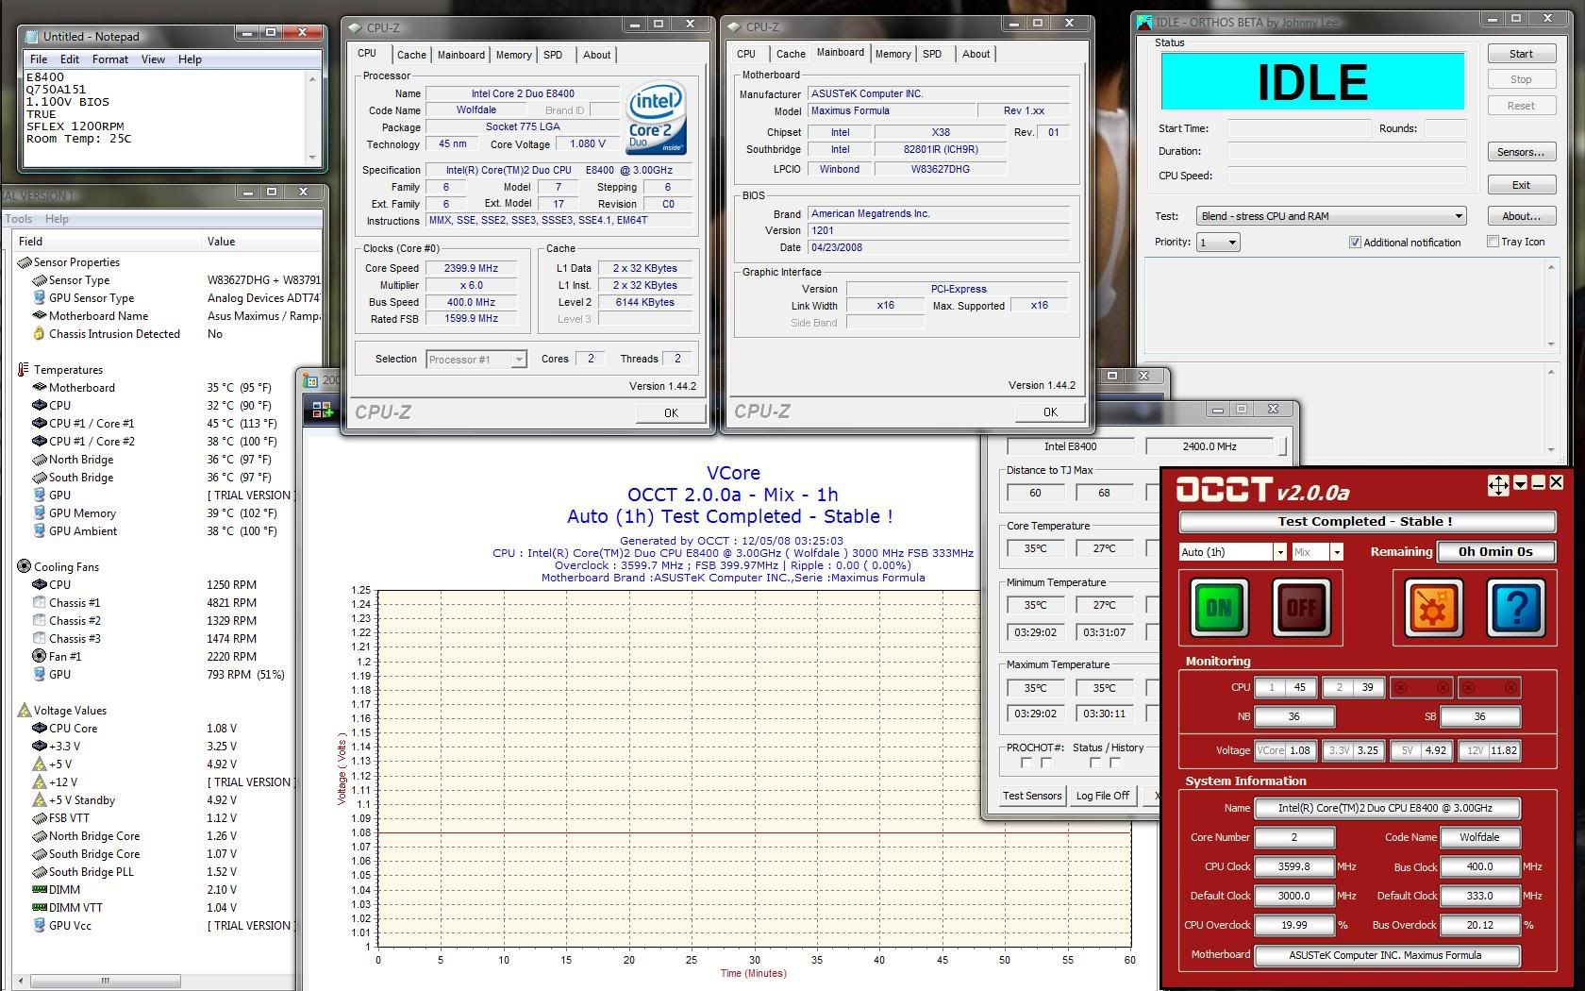Click the image viewer window title icon
Screen dimensions: 1585x991
point(310,379)
